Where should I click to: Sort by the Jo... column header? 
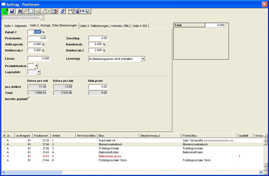[x=10, y=136]
